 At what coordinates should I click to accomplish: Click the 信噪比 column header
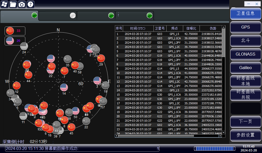pos(191,29)
